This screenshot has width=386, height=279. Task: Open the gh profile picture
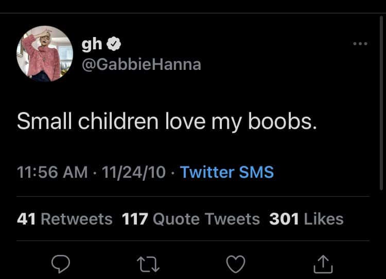[45, 53]
